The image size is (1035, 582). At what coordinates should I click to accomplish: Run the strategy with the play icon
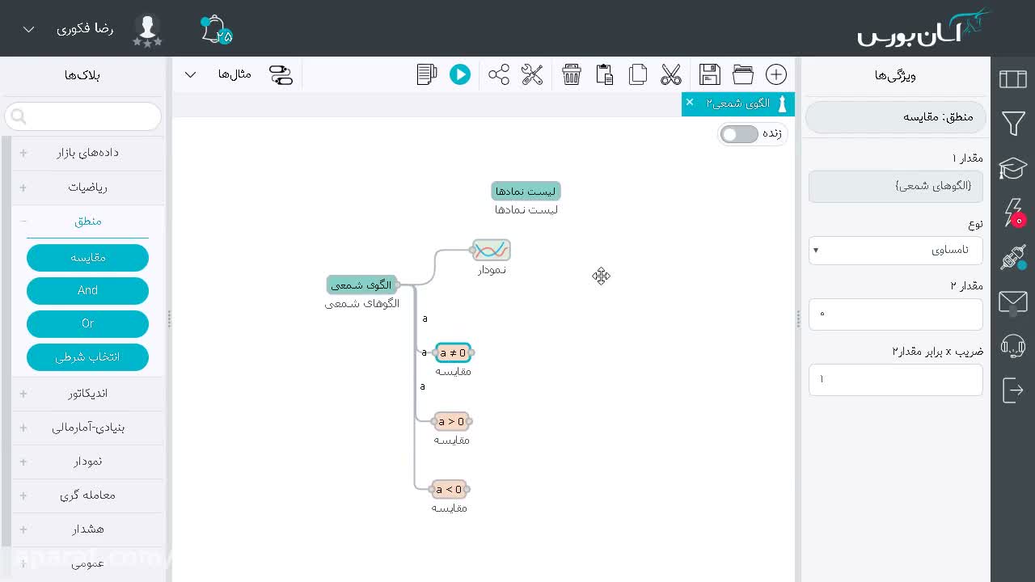(460, 74)
